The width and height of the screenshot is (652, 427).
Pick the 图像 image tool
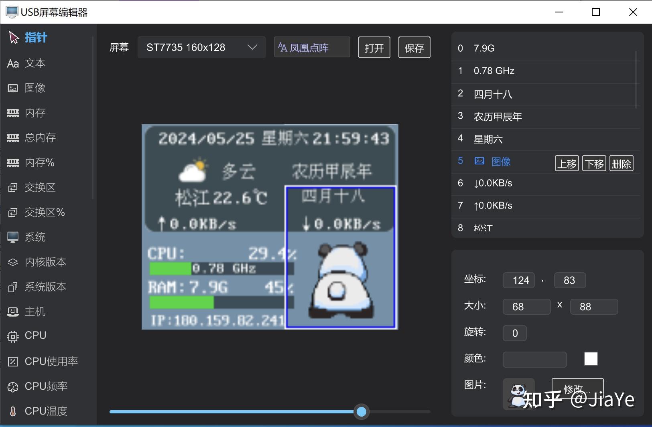click(26, 88)
